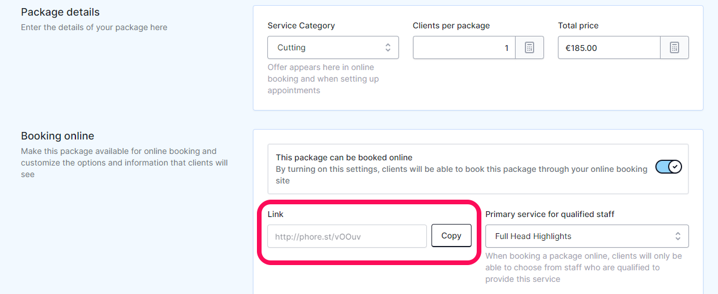Click the Link field with phore.st URL
Viewport: 718px width, 294px height.
[x=347, y=236]
